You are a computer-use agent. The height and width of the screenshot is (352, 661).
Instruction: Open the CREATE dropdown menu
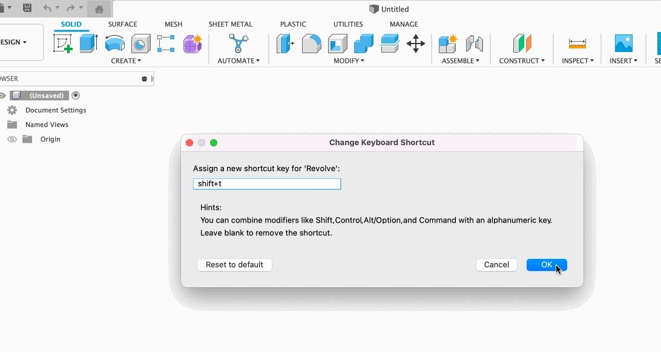(126, 60)
